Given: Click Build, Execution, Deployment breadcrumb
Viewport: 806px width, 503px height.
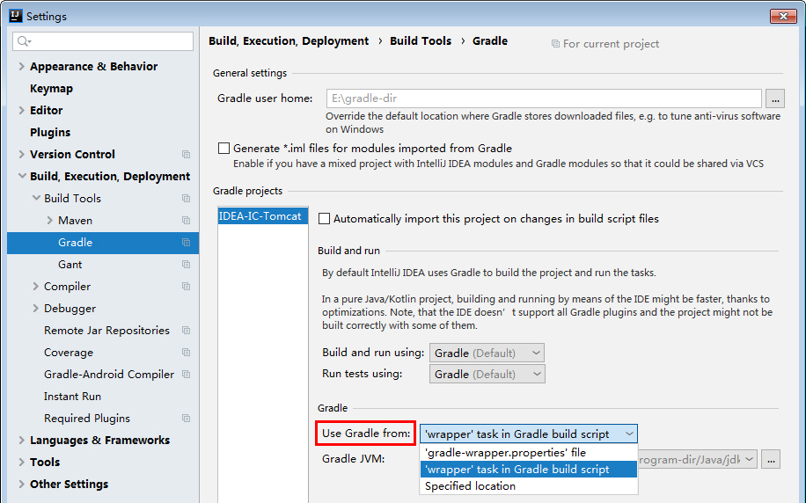Looking at the screenshot, I should pyautogui.click(x=289, y=41).
